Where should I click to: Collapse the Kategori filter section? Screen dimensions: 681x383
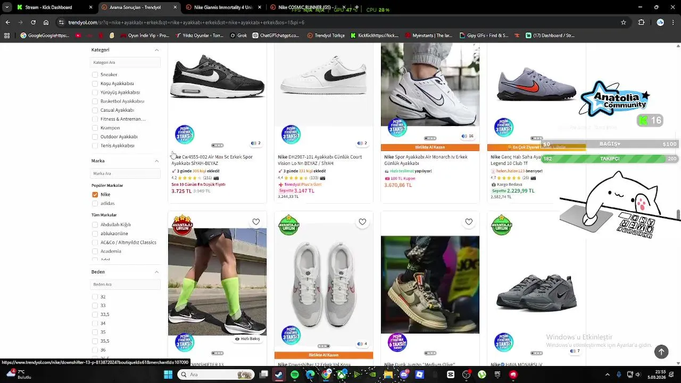(x=156, y=50)
